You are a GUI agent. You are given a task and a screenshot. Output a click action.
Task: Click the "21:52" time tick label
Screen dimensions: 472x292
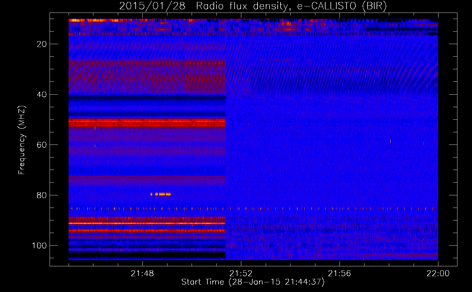point(241,274)
